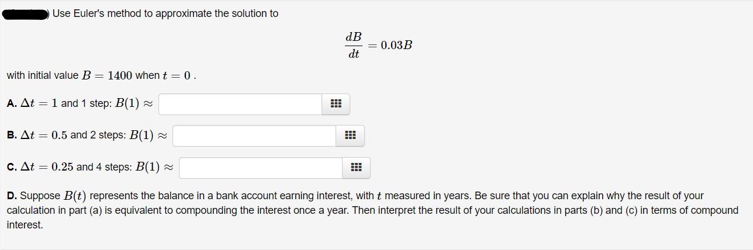Click the blacked-out label before the heading
The image size is (753, 250).
click(x=26, y=13)
